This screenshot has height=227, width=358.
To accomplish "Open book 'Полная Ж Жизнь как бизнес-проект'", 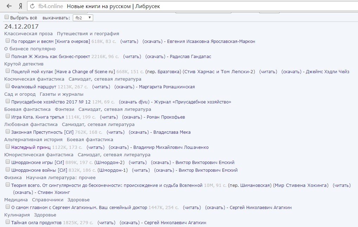I will tap(51, 57).
